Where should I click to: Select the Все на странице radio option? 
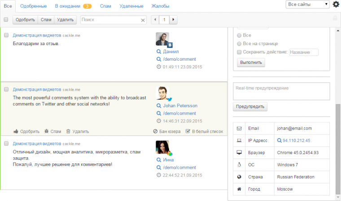tap(239, 44)
